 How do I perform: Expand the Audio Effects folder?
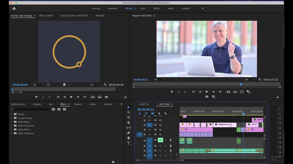click(11, 122)
